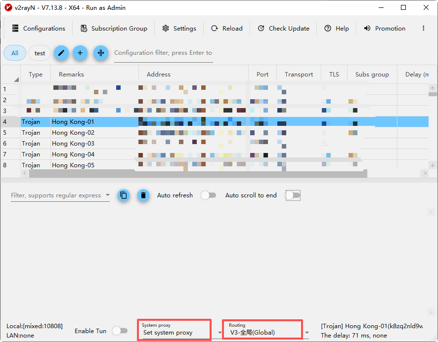Viewport: 438px width, 342px height.
Task: Click the Reload menu item
Action: tap(226, 29)
